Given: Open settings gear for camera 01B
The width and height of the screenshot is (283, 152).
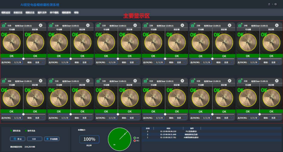Looking at the screenshot, I should [41, 25].
